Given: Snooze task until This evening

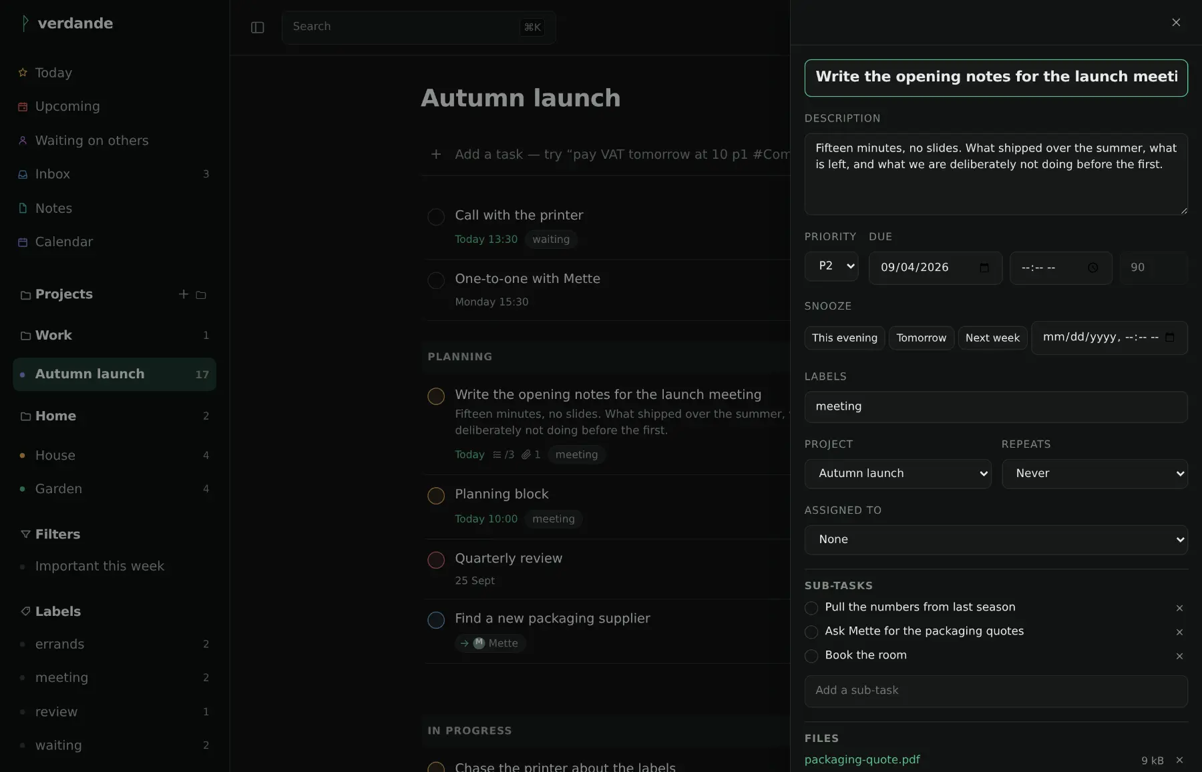Looking at the screenshot, I should 845,338.
